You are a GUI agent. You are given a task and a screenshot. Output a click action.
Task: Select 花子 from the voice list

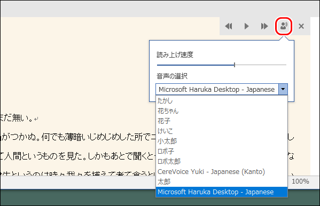pyautogui.click(x=222, y=121)
